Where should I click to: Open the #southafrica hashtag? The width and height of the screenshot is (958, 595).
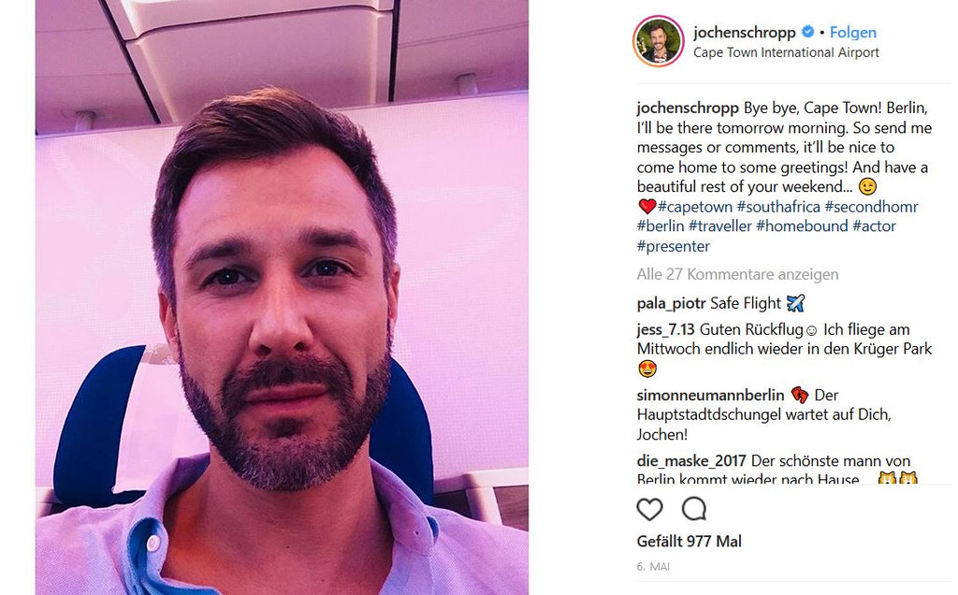coord(778,207)
